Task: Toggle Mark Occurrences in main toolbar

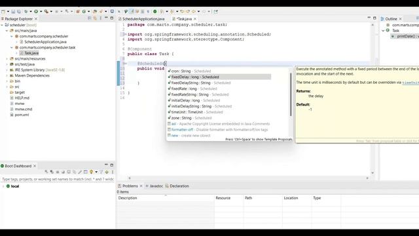Action: coord(132,12)
